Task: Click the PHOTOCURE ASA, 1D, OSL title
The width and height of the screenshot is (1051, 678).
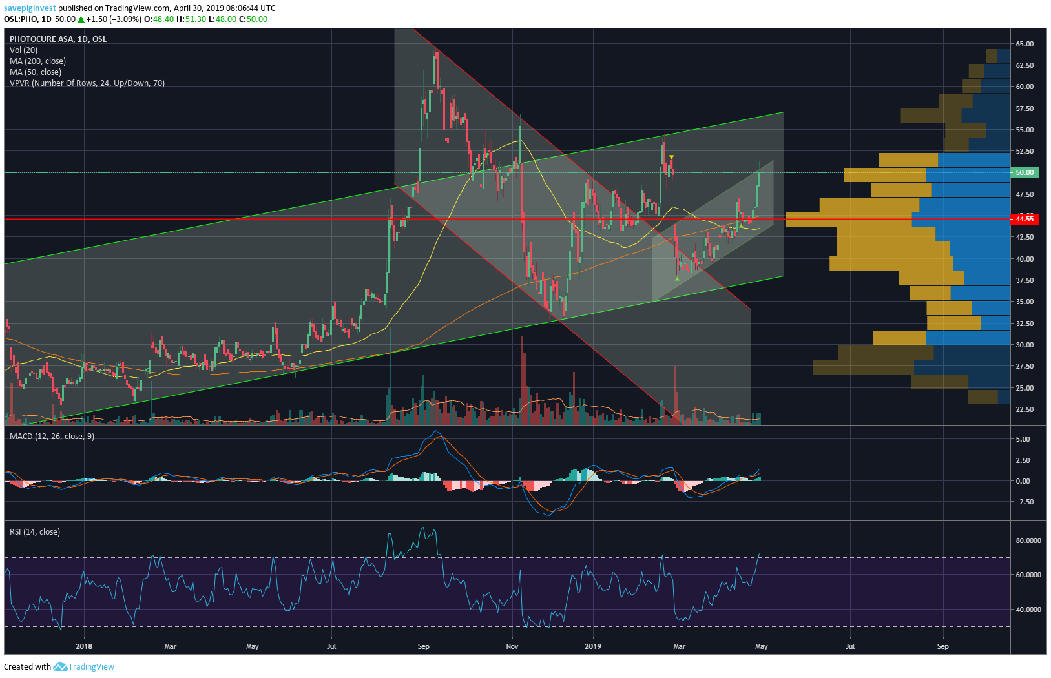Action: 58,39
